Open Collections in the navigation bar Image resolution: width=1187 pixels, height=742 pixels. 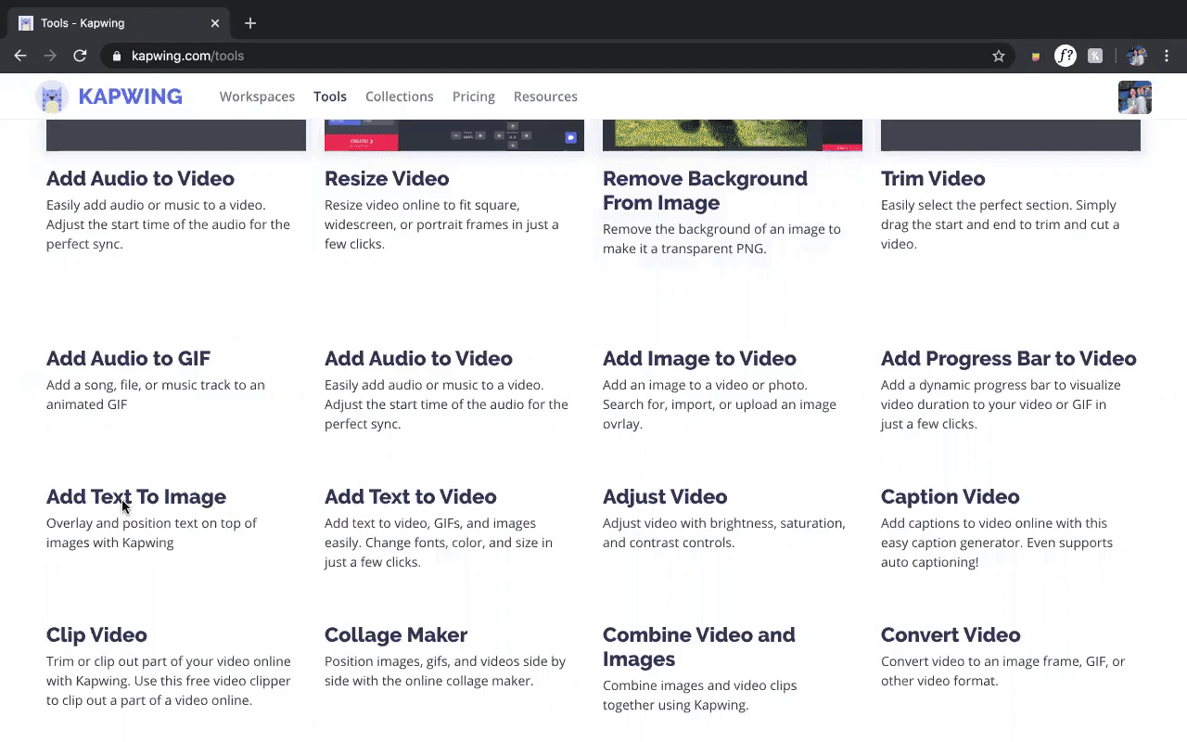coord(400,96)
